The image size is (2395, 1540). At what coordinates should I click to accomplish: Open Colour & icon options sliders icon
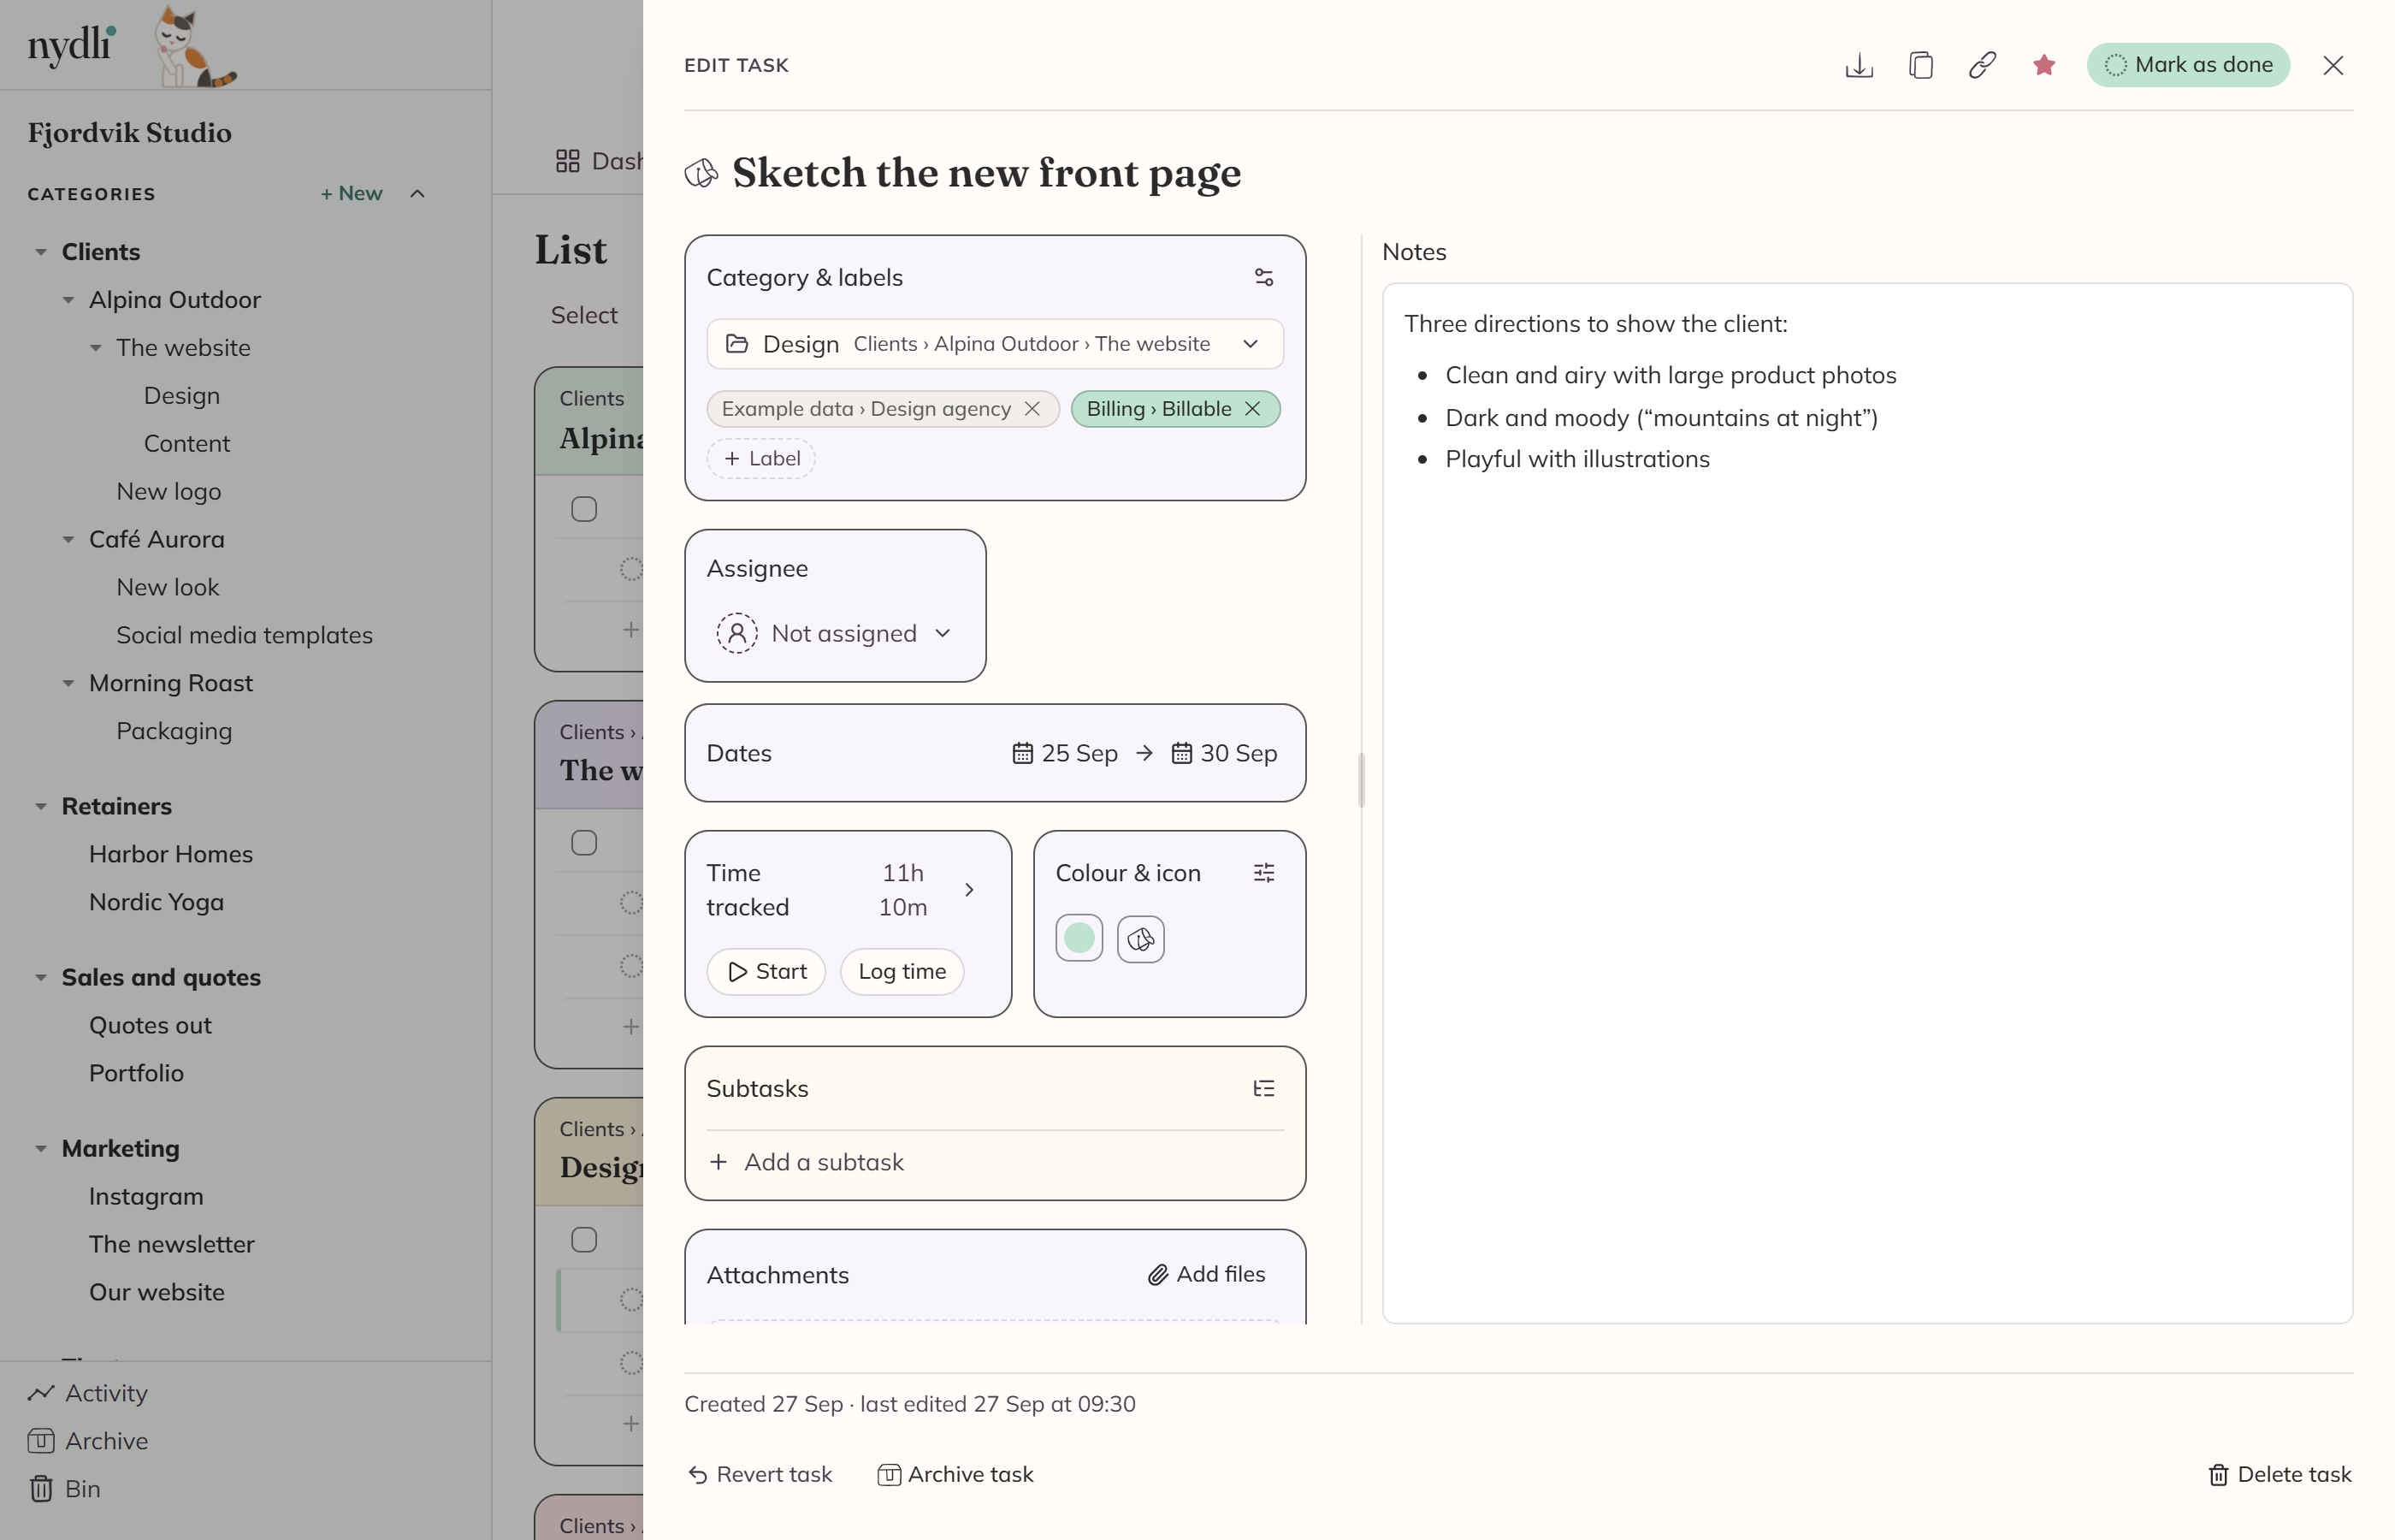click(1263, 873)
